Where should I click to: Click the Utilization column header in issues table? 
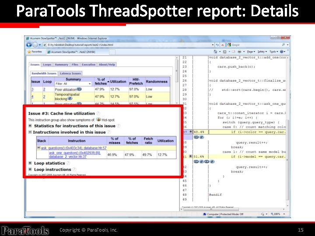tap(118, 82)
